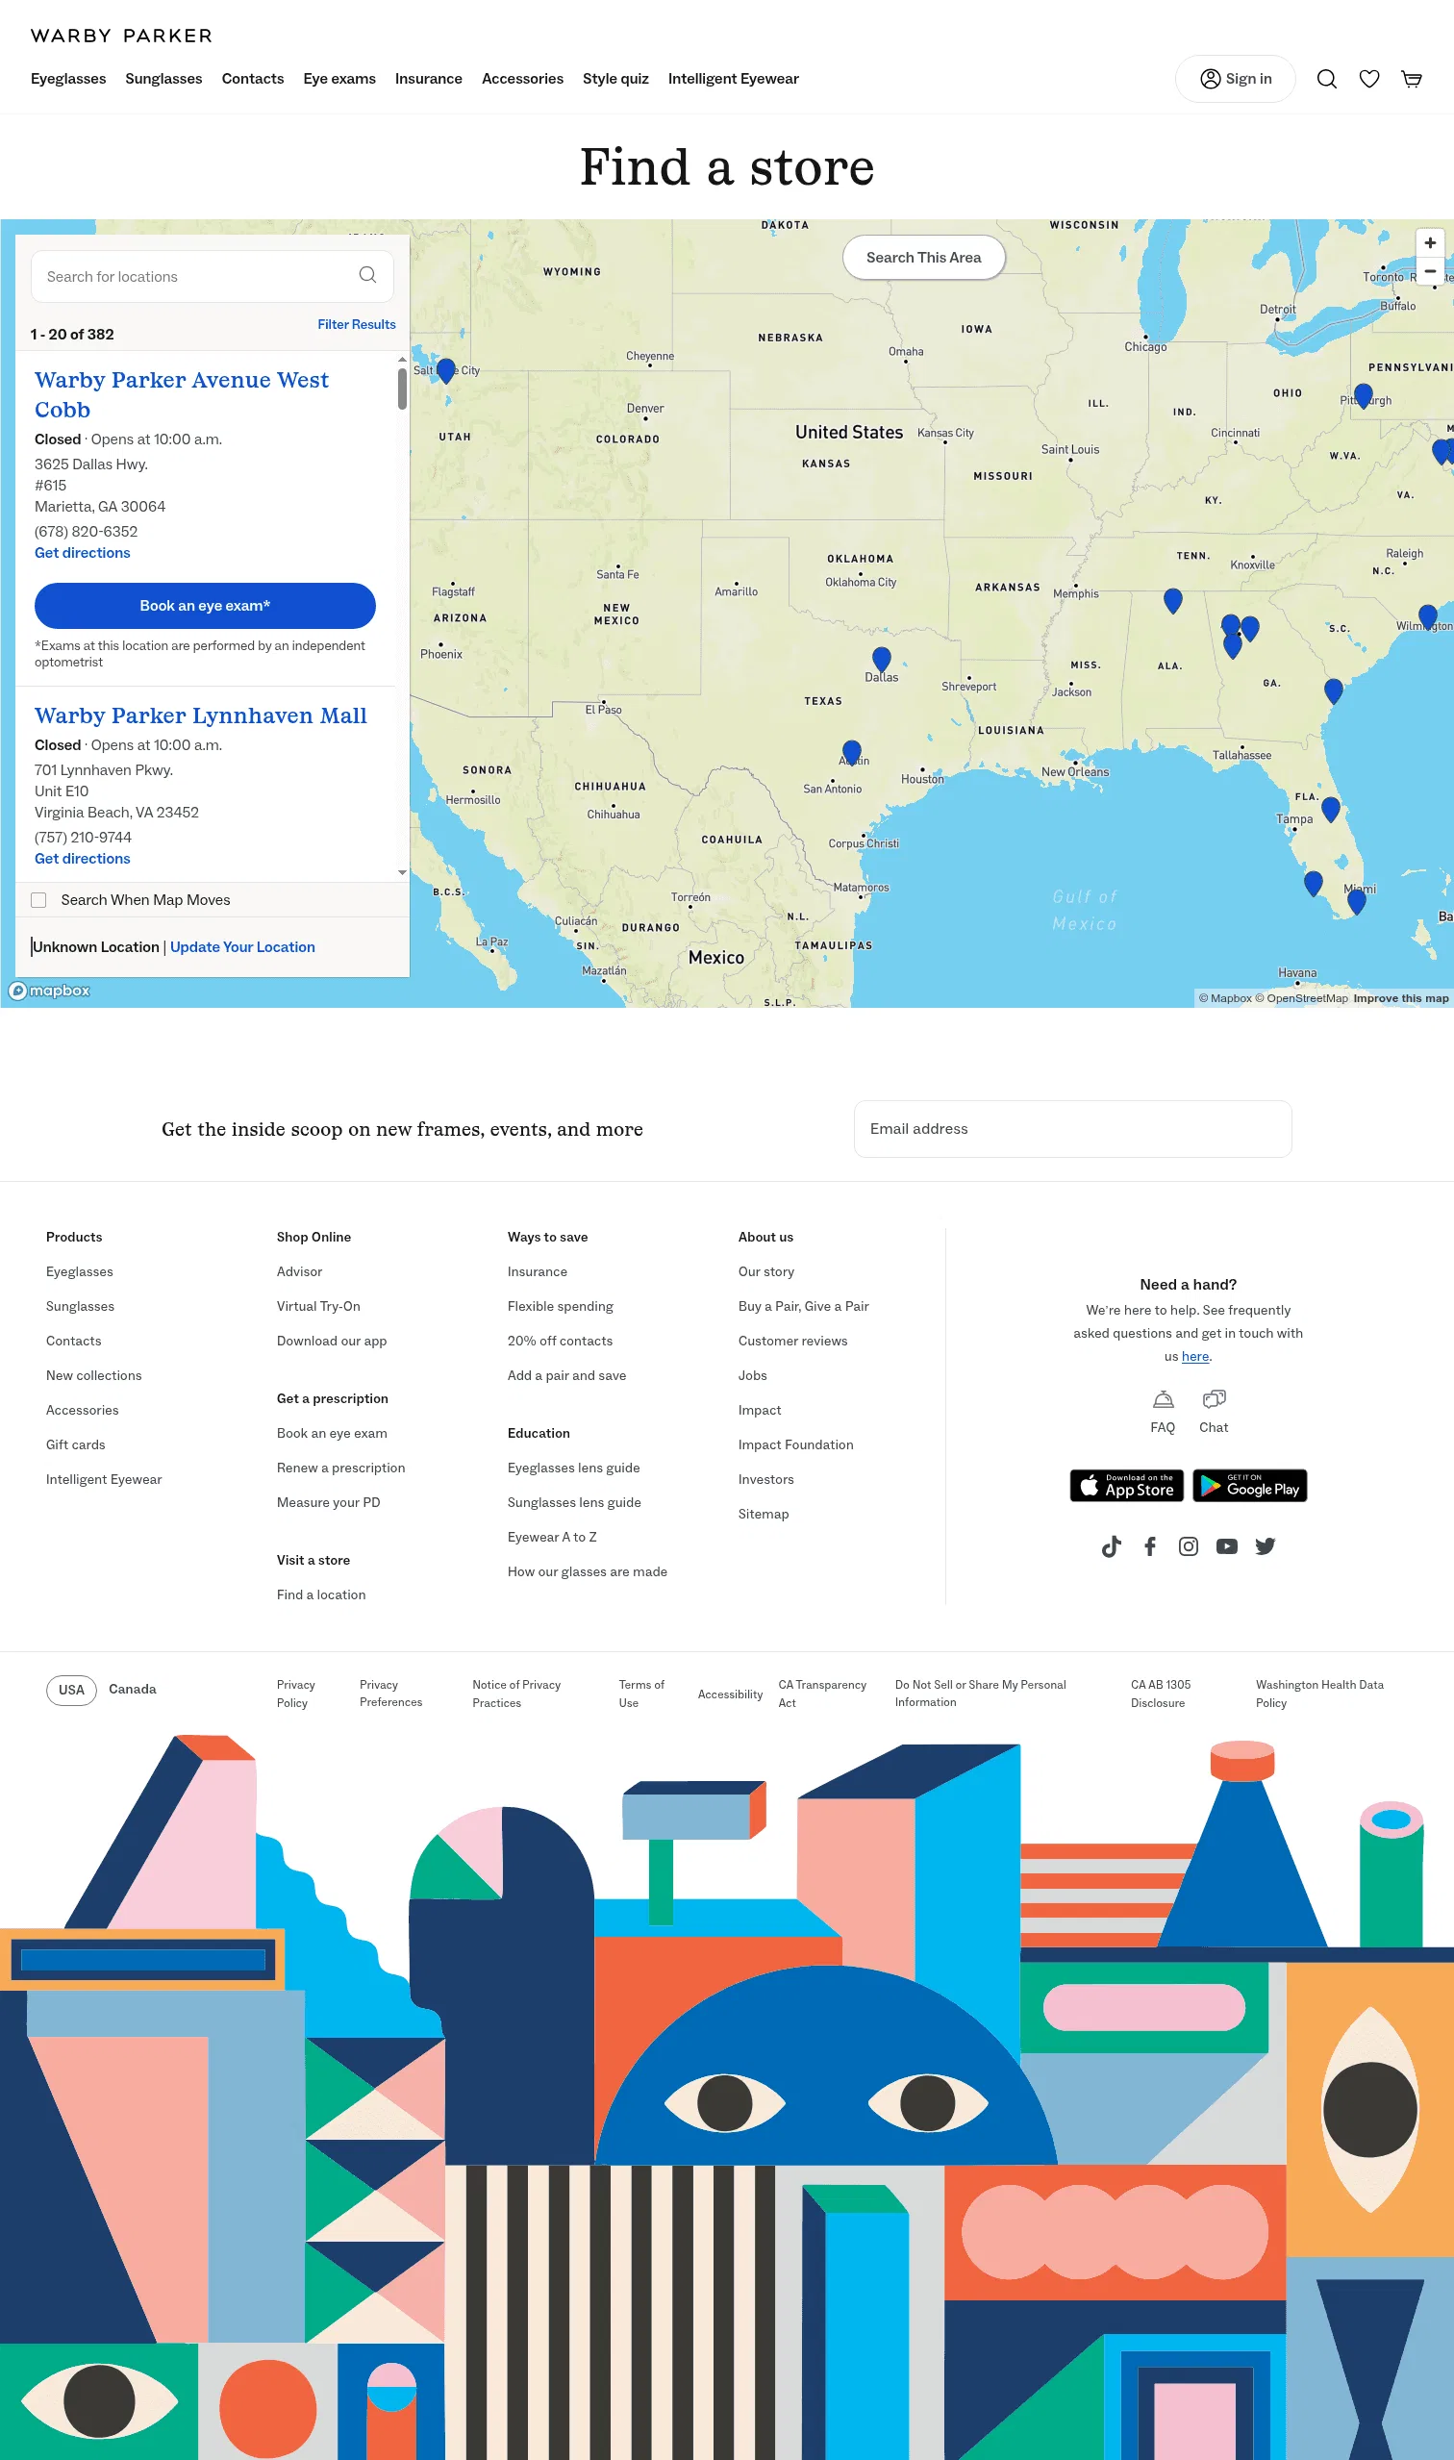Open the FAQ bell icon

click(1163, 1399)
